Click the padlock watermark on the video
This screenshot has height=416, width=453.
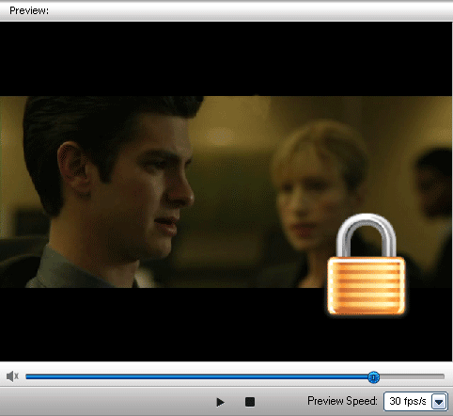[367, 264]
